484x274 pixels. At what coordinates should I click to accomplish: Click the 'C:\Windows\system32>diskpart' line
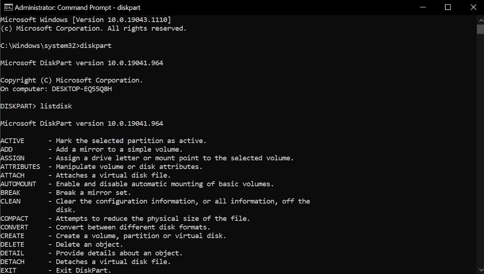pos(56,46)
